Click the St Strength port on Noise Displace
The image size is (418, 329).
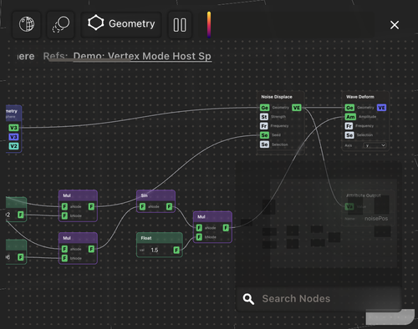coord(264,117)
